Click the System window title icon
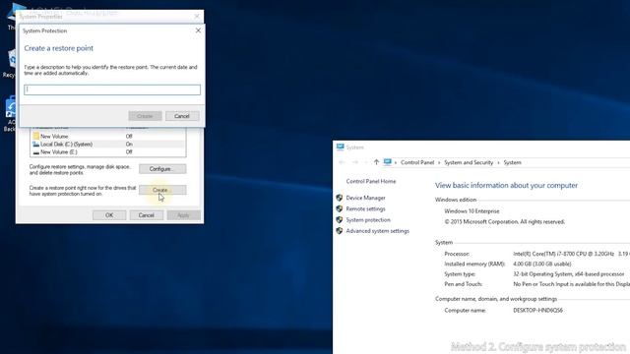 click(x=341, y=147)
